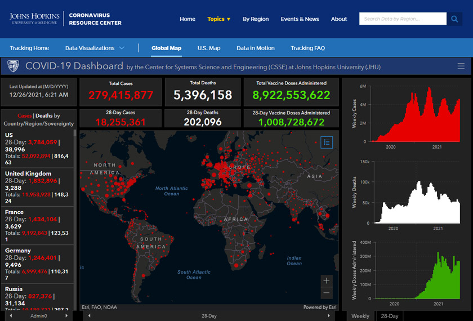Click the search magnifier button
The height and width of the screenshot is (321, 473).
[x=454, y=19]
